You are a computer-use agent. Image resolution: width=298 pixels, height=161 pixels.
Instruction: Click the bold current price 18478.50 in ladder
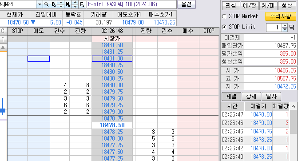(112, 125)
